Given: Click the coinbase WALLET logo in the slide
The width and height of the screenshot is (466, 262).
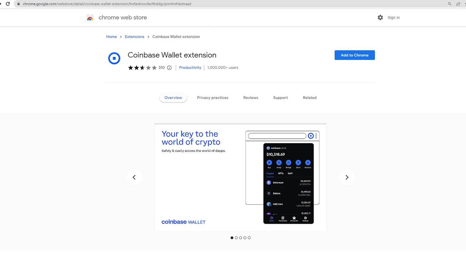Looking at the screenshot, I should [183, 222].
